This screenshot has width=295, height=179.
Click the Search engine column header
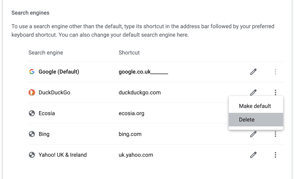(46, 53)
